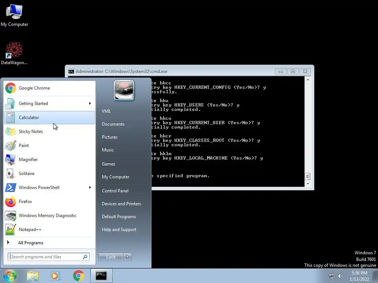Open the Windows PowerShell icon

[10, 188]
